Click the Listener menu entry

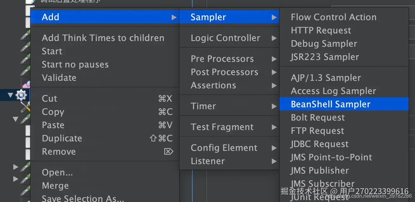tap(207, 161)
